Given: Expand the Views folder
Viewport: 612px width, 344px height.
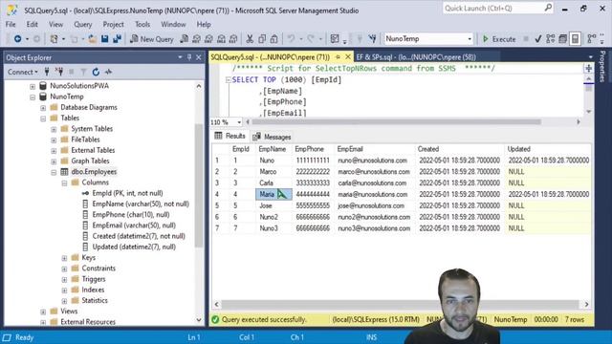Looking at the screenshot, I should [43, 312].
